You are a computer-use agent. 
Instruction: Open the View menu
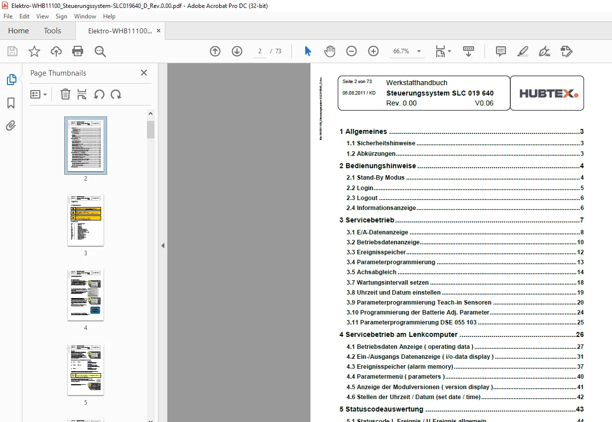43,16
